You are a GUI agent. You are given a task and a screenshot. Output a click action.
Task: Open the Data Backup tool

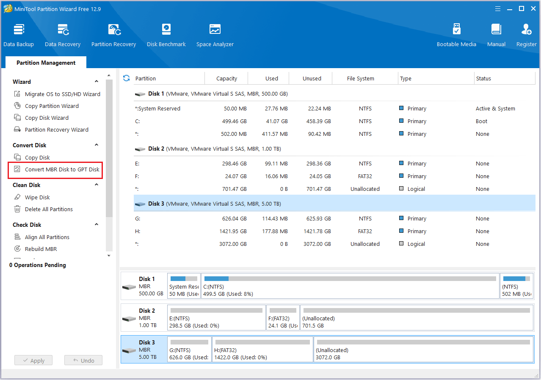pos(19,34)
